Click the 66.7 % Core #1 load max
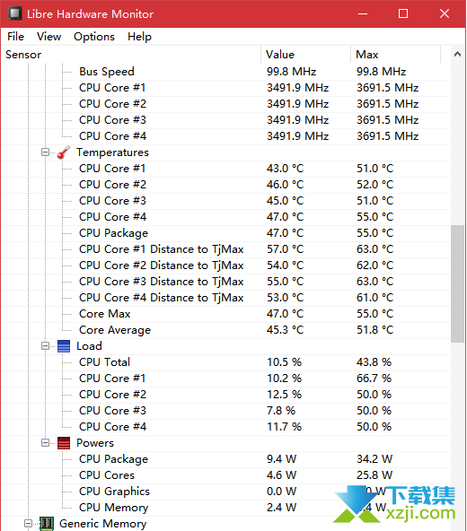 click(374, 379)
